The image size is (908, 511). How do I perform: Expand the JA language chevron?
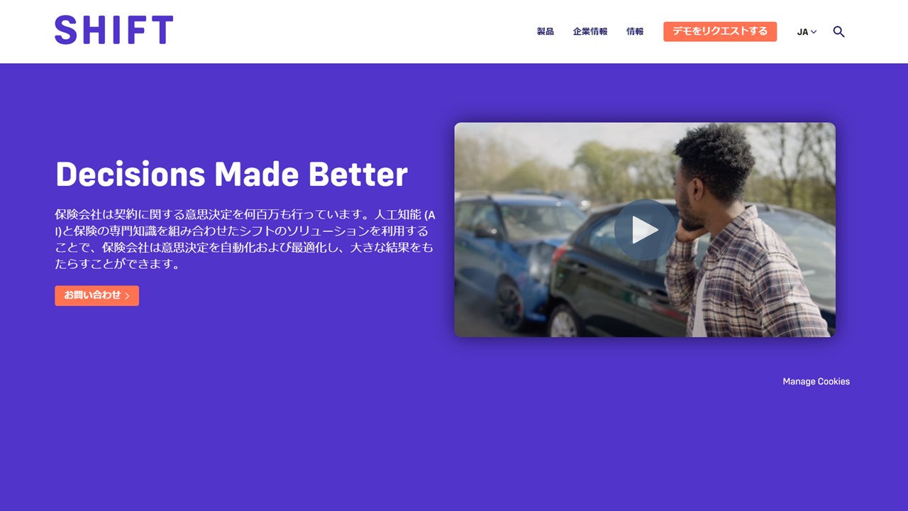pyautogui.click(x=814, y=32)
